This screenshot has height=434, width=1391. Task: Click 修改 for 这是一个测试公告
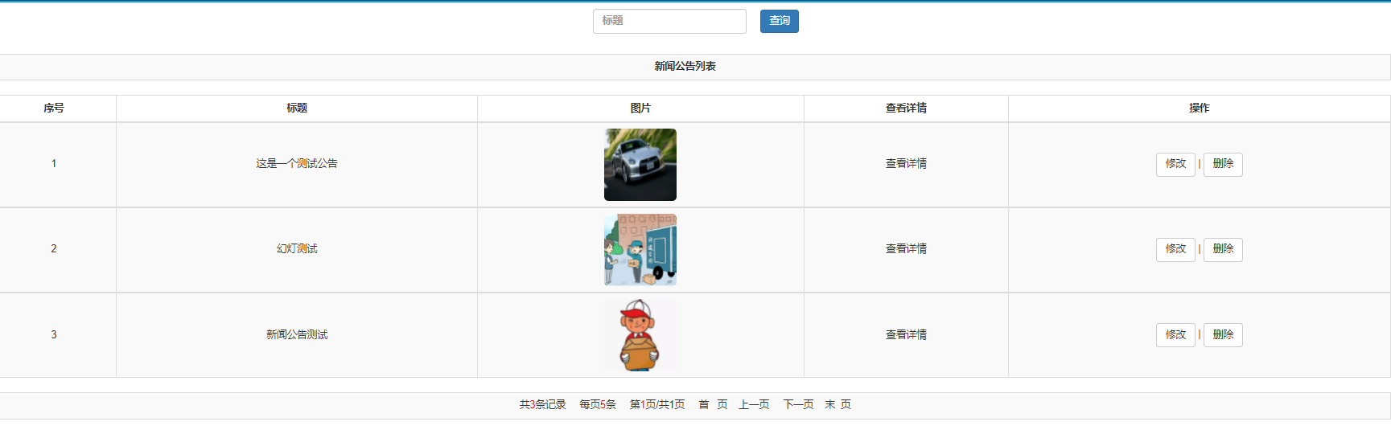pos(1175,164)
